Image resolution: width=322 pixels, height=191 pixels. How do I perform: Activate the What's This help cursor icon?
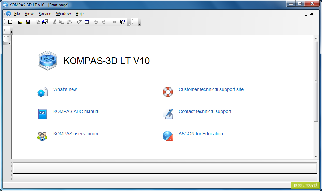coord(122,22)
